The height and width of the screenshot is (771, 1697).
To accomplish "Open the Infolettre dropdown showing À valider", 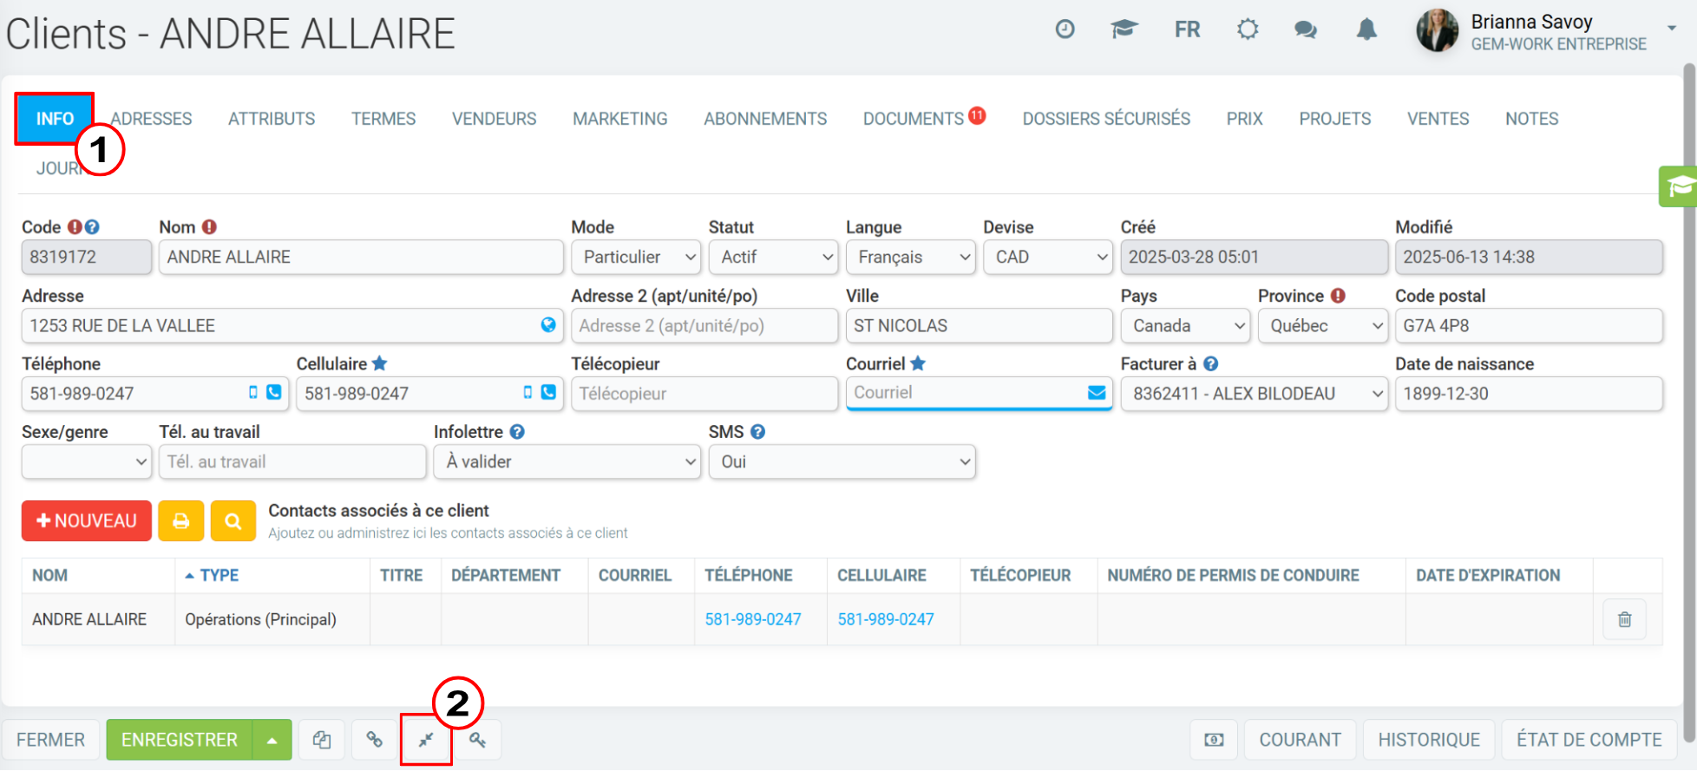I will coord(567,461).
